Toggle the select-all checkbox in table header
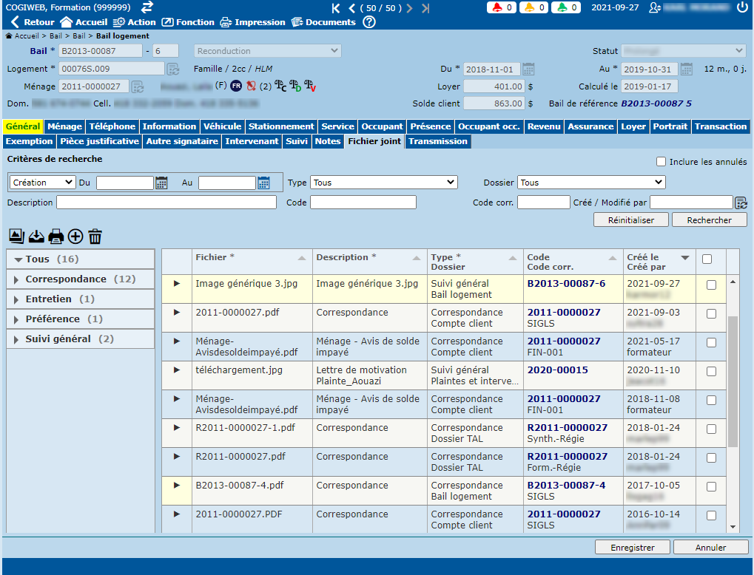This screenshot has height=575, width=754. [707, 259]
